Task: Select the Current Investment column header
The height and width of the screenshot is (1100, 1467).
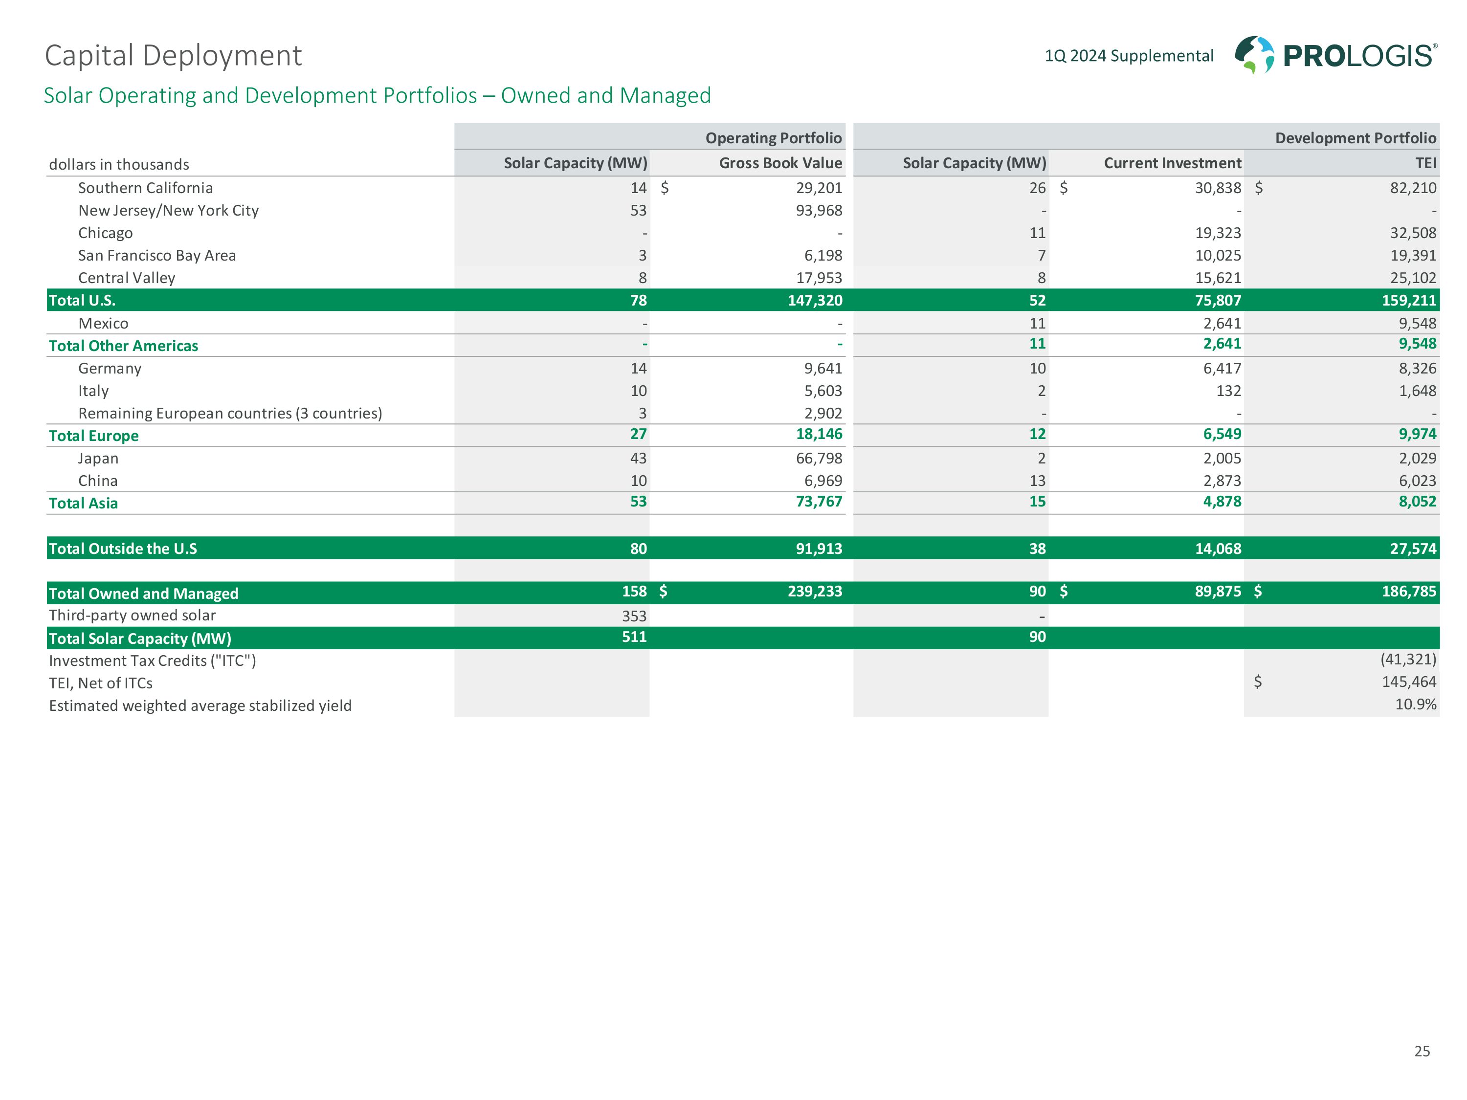Action: pyautogui.click(x=1172, y=163)
